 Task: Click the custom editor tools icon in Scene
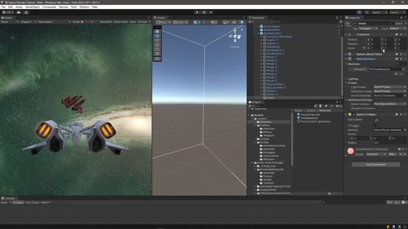(x=157, y=59)
